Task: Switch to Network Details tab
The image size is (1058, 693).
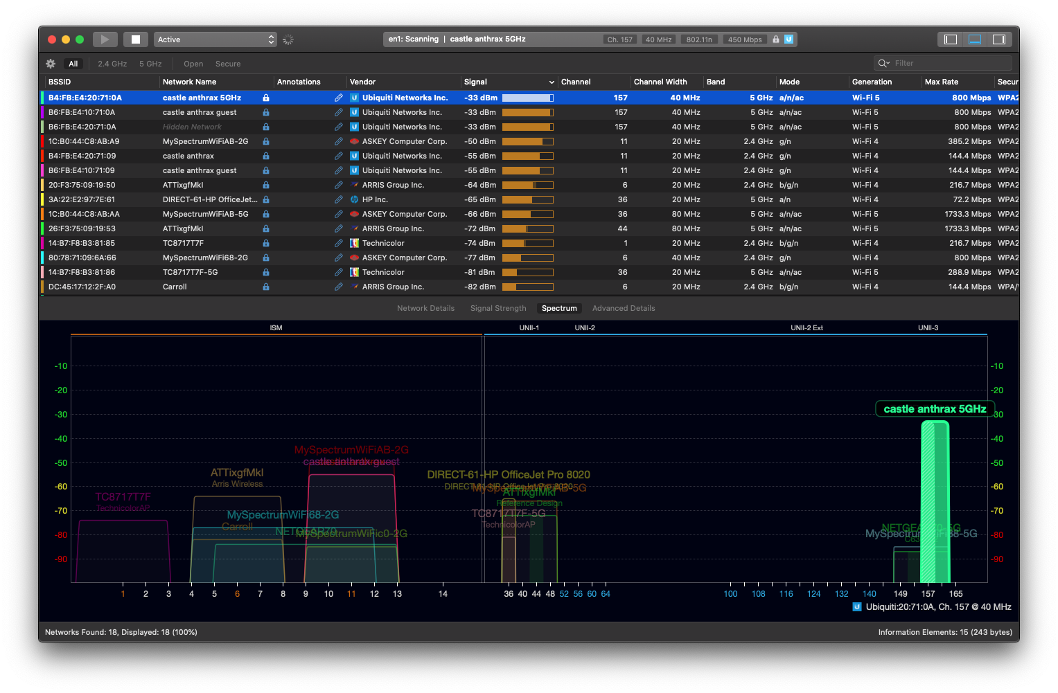Action: pyautogui.click(x=425, y=308)
